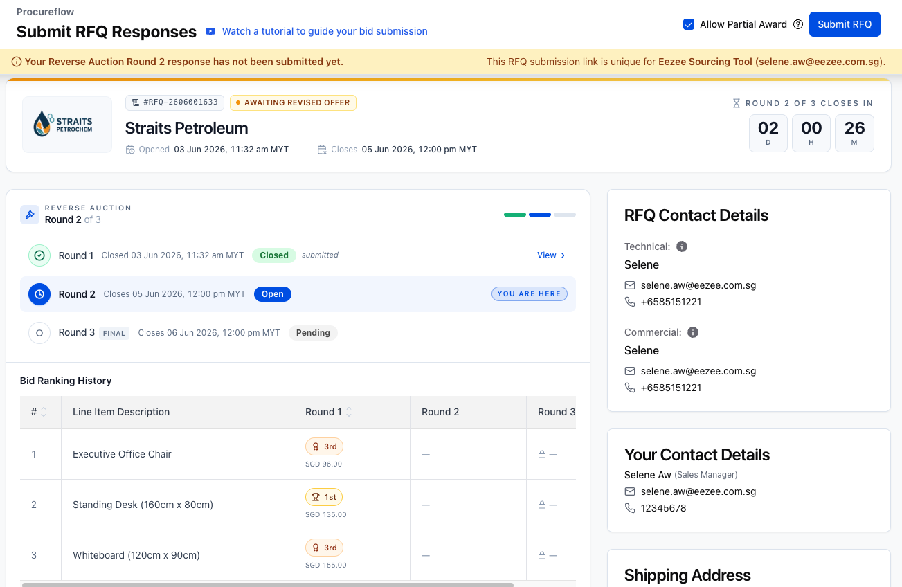Click the Round 3 lock icon for Executive Office Chair

(542, 455)
